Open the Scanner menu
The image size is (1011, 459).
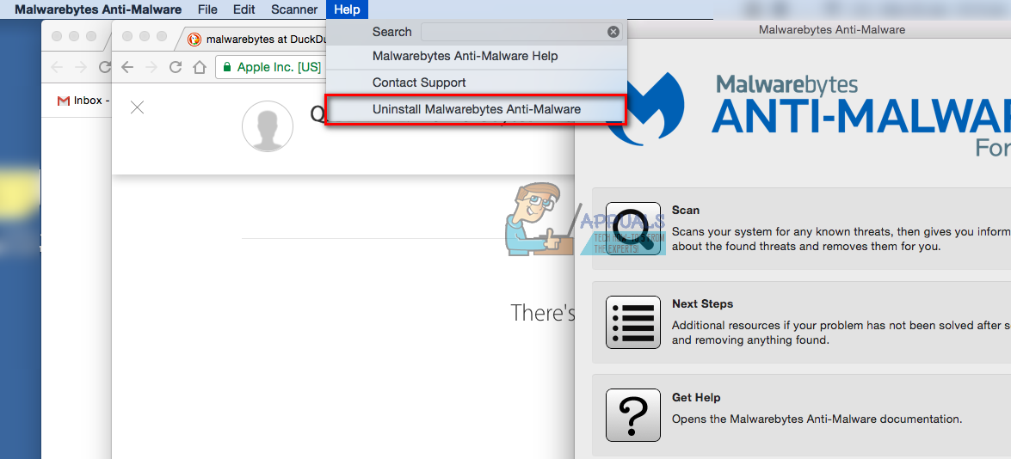pyautogui.click(x=294, y=9)
